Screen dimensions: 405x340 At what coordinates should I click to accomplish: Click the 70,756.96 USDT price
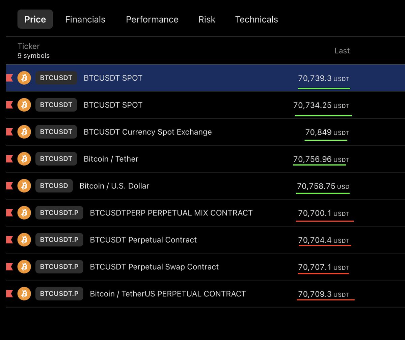pyautogui.click(x=321, y=159)
